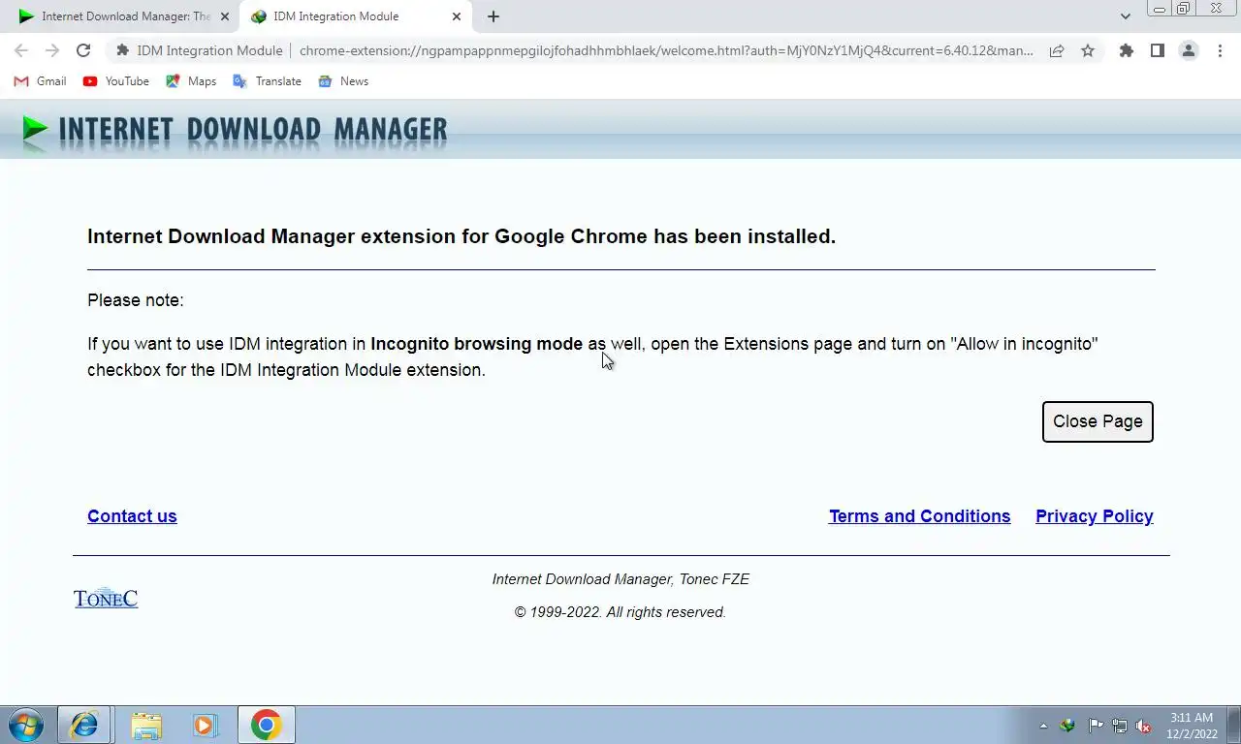
Task: Expand the tab search chevron
Action: point(1125,16)
